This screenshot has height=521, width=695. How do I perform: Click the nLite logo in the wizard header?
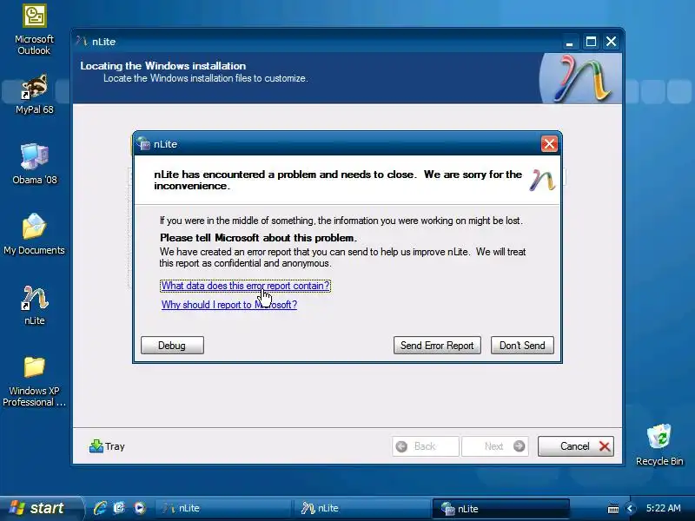point(581,78)
